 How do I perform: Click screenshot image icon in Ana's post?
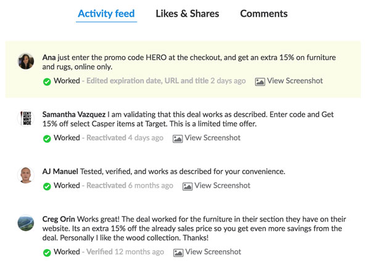point(260,81)
